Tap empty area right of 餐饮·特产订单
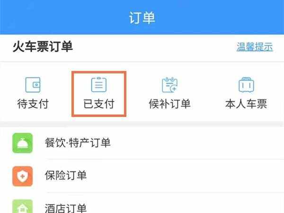Viewport: 284px width, 213px height. point(196,143)
